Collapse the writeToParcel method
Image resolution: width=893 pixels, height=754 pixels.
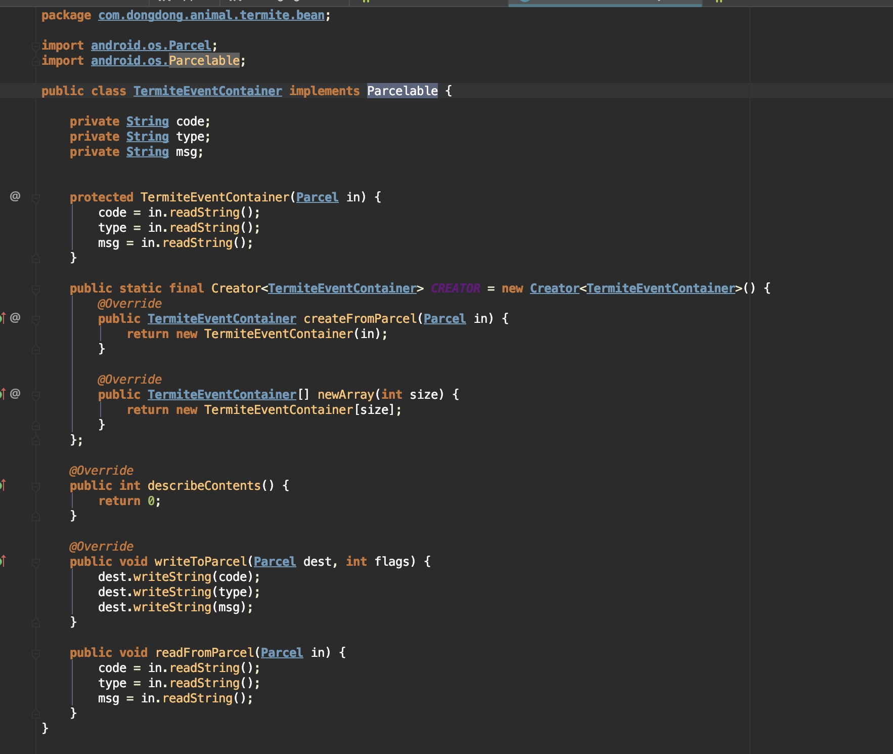pyautogui.click(x=35, y=563)
